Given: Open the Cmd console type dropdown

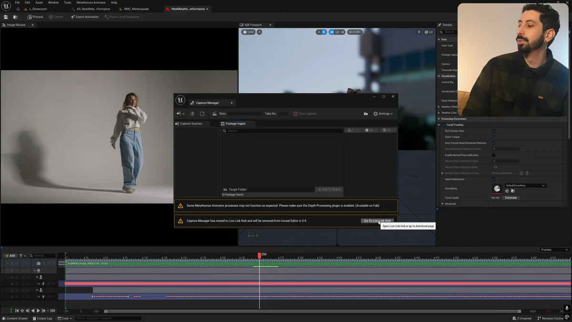Looking at the screenshot, I should [x=64, y=318].
